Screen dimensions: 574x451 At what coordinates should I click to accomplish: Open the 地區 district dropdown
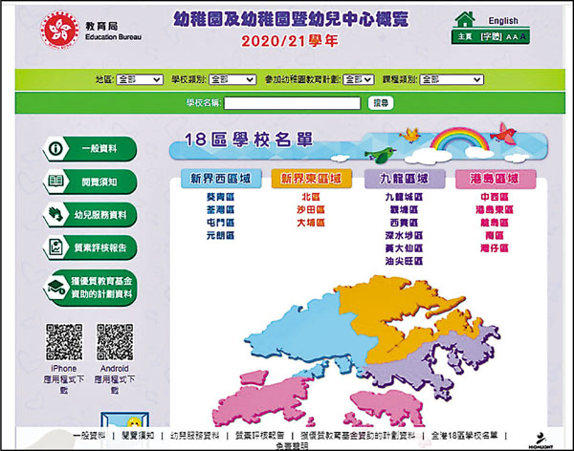140,80
